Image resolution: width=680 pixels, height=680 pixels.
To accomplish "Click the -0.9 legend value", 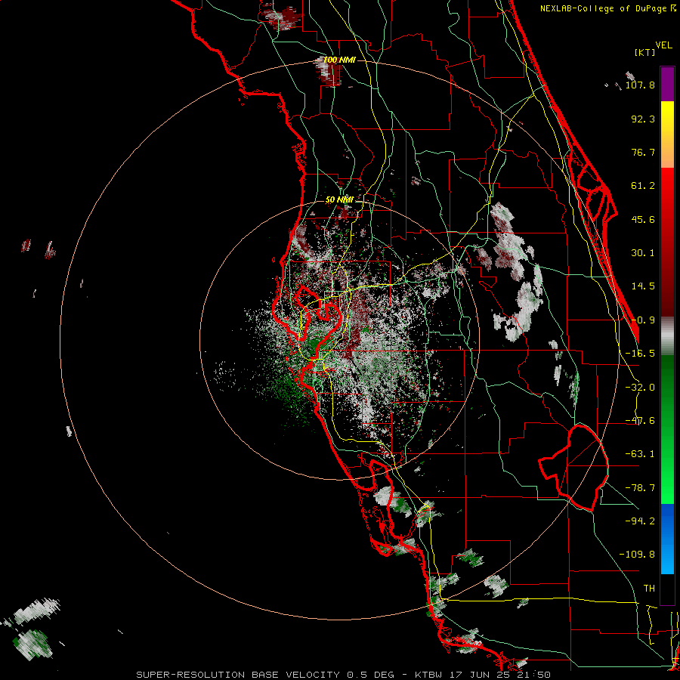I will [x=643, y=320].
